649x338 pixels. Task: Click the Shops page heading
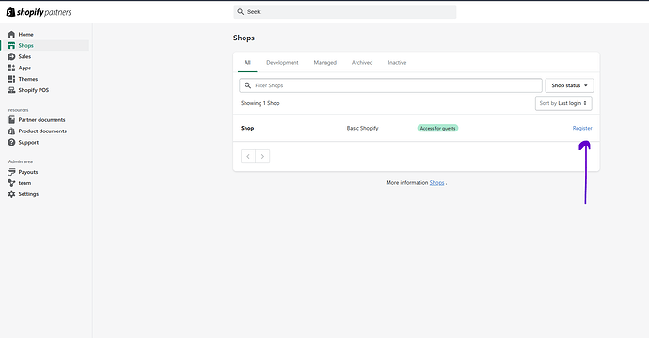tap(244, 38)
